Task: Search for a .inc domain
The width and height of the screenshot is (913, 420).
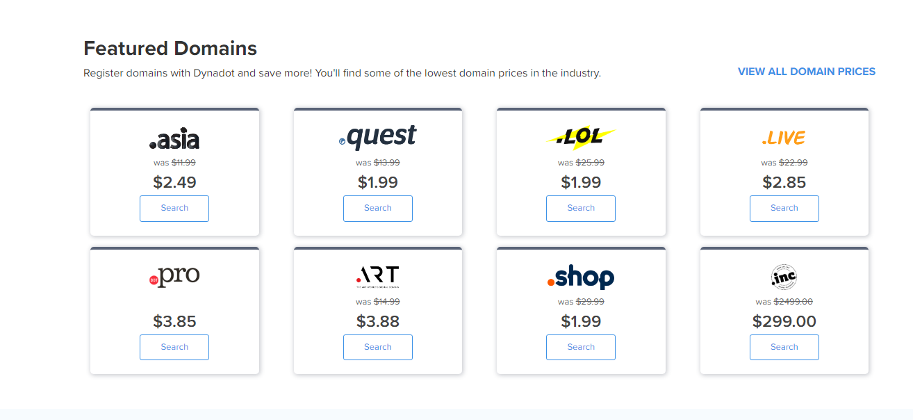Action: click(x=784, y=348)
